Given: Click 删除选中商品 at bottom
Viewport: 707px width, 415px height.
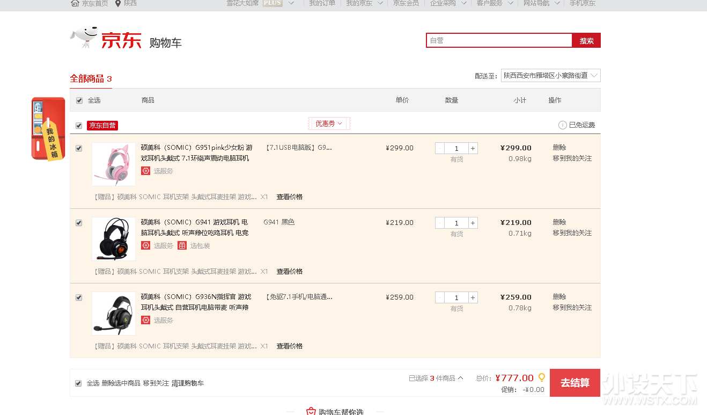Looking at the screenshot, I should 121,383.
